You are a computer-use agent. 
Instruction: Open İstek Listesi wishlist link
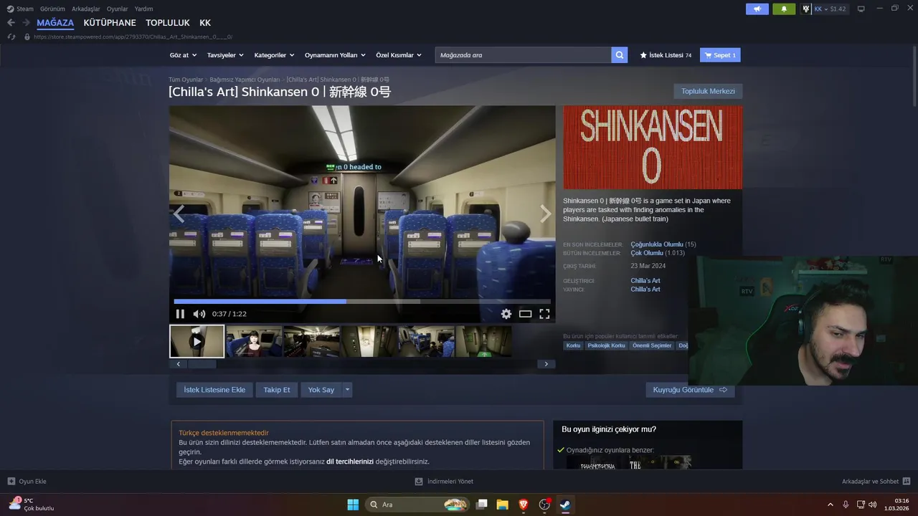pyautogui.click(x=666, y=55)
